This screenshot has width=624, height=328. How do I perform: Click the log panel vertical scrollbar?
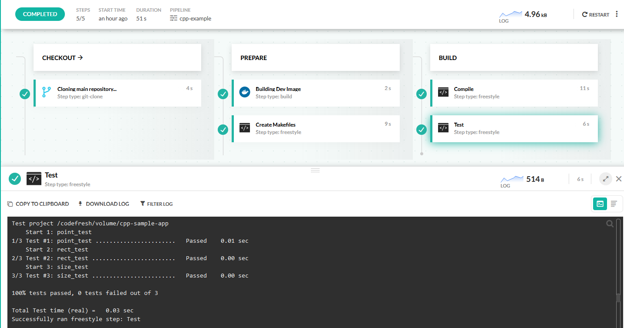(x=618, y=298)
